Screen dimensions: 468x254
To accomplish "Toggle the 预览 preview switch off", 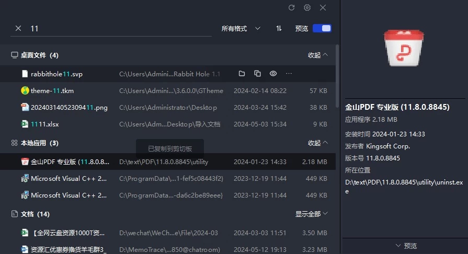I will (322, 28).
